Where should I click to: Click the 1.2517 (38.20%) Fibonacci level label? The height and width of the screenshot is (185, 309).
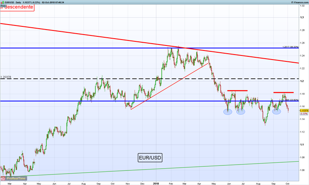[x=290, y=47]
